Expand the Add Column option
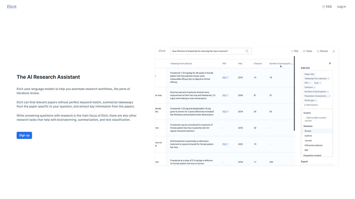The height and width of the screenshot is (199, 355). tap(311, 105)
